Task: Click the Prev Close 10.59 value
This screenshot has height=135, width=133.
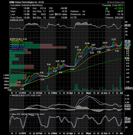Action: click(x=27, y=18)
